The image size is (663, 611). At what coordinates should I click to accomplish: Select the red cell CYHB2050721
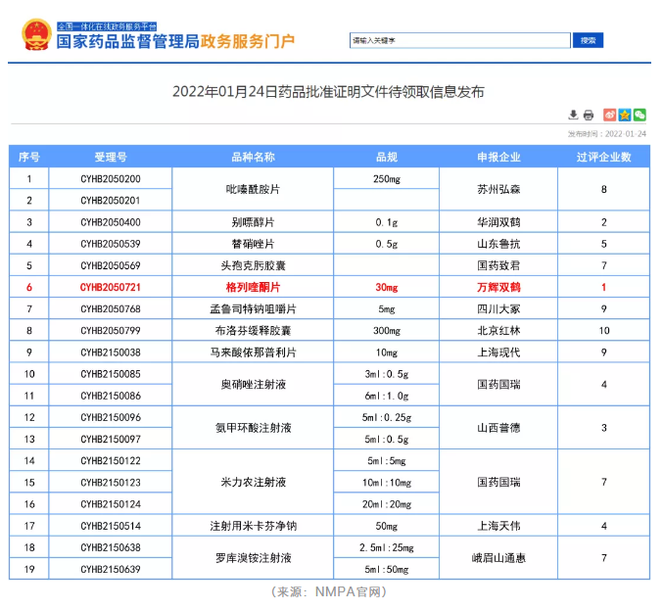[x=111, y=288]
